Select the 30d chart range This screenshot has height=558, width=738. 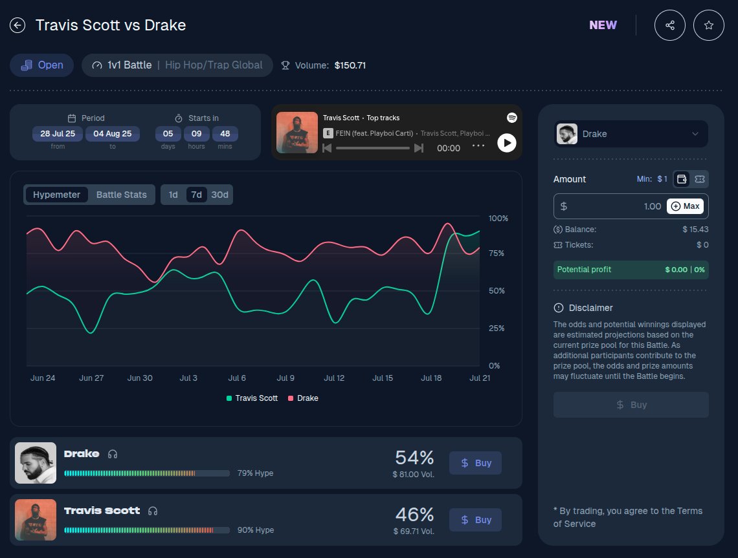pos(219,195)
